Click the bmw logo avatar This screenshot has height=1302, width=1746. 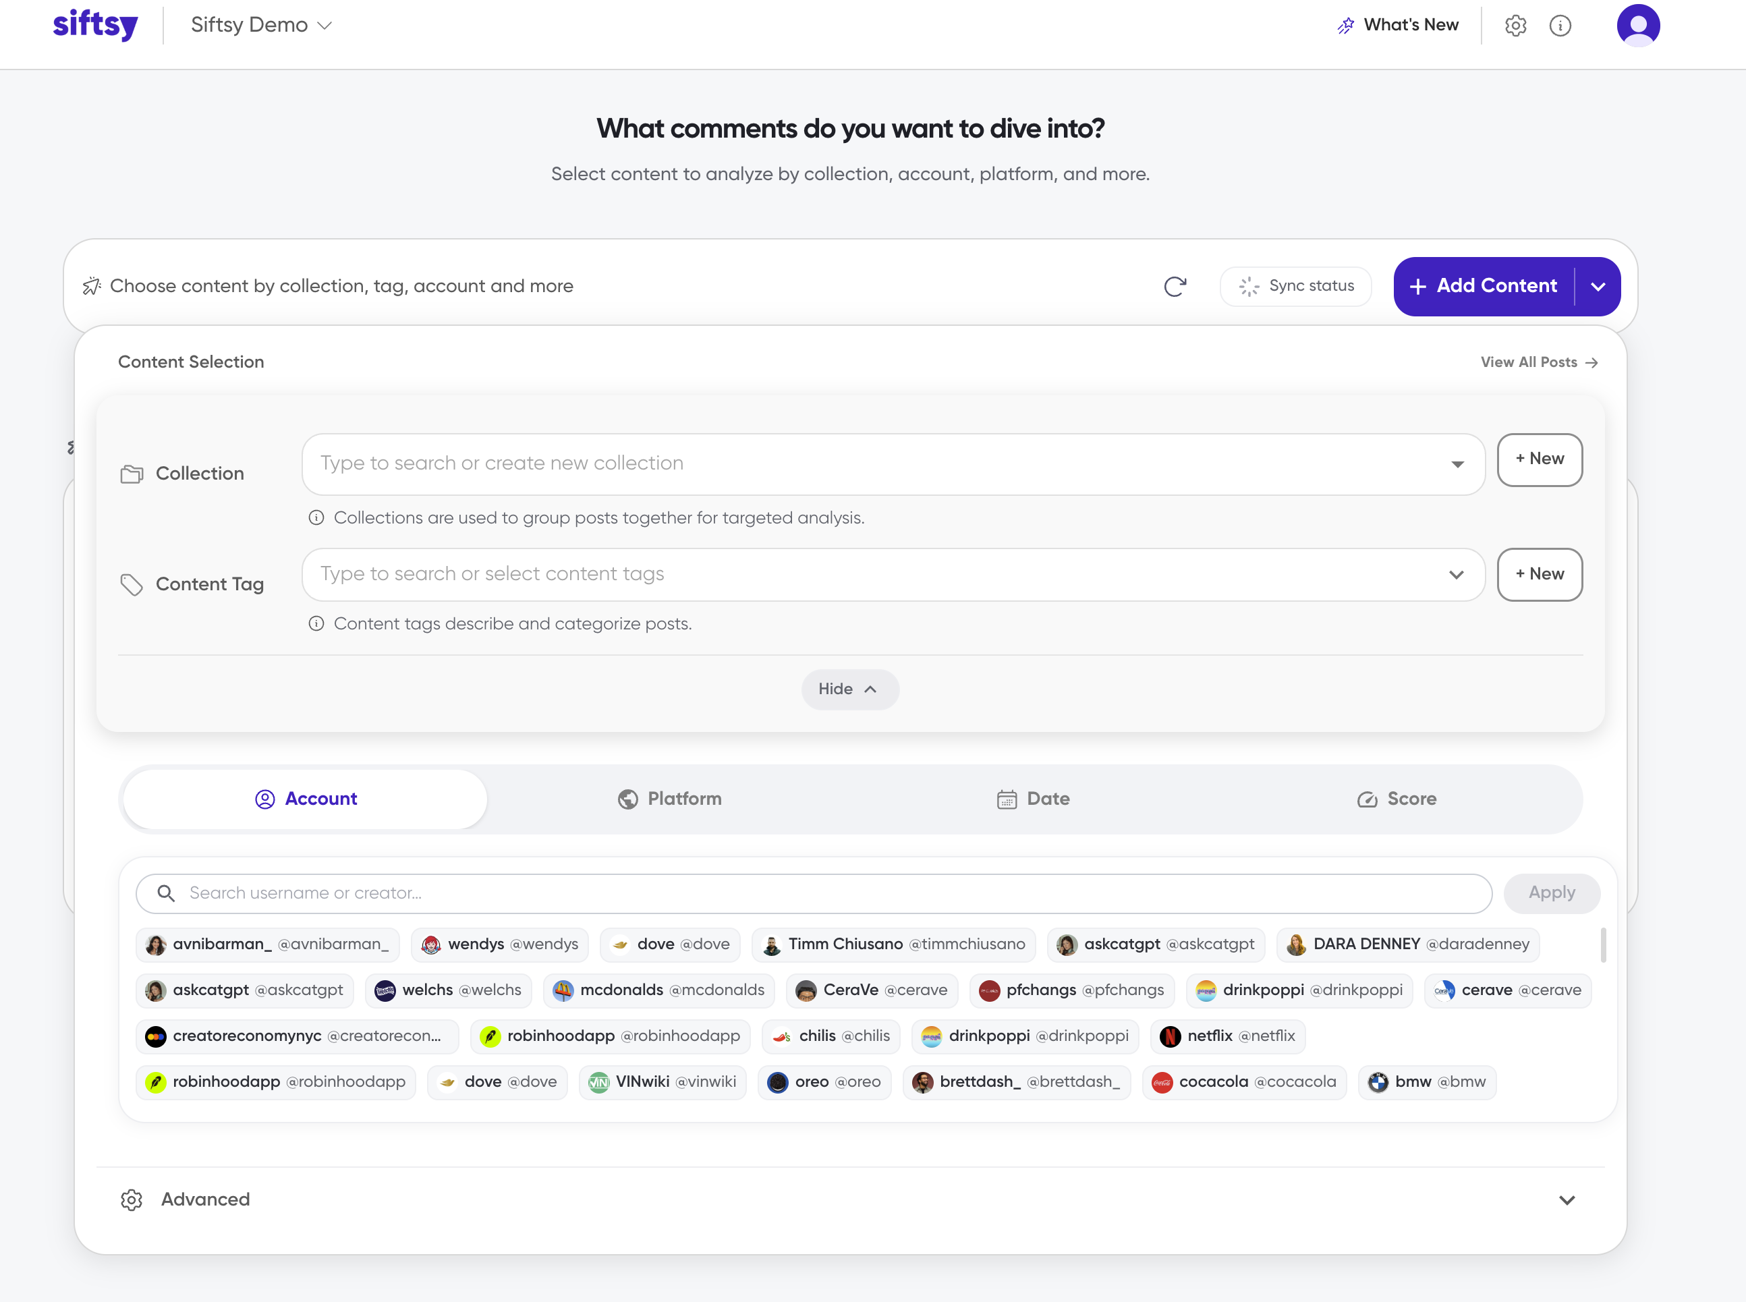tap(1377, 1083)
